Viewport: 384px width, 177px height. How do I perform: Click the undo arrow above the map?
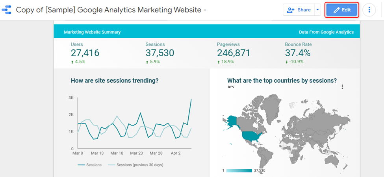[x=231, y=87]
